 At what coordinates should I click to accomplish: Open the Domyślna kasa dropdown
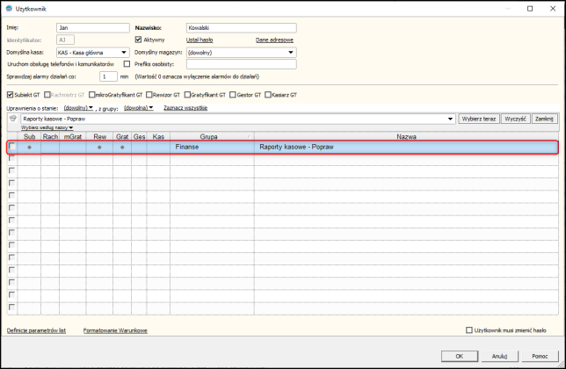pyautogui.click(x=124, y=53)
